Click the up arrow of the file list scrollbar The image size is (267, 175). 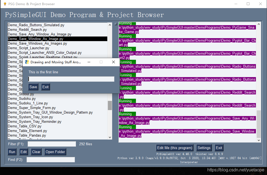110,25
